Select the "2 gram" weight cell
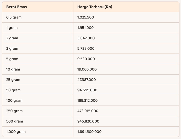Screen dimensions: 181x139 12,38
